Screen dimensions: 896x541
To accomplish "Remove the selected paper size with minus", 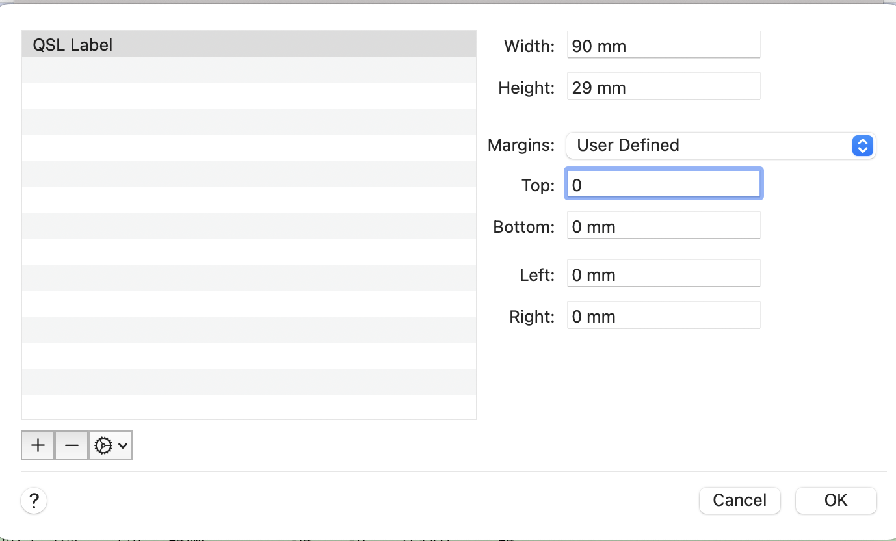I will click(72, 445).
